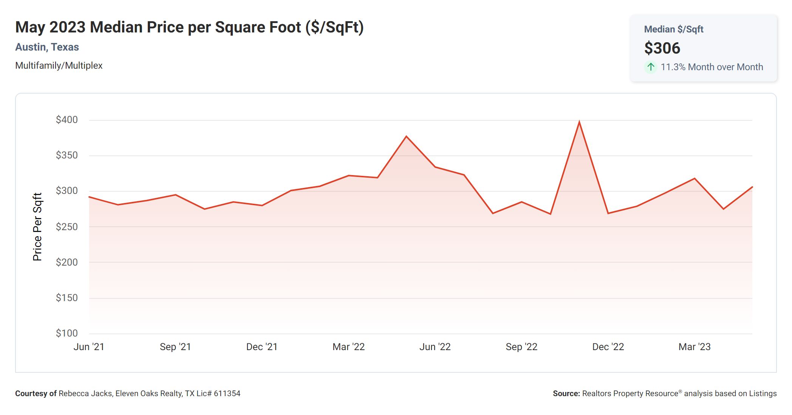Image resolution: width=792 pixels, height=415 pixels.
Task: Click the 11.3% Month over Month text
Action: (x=712, y=67)
